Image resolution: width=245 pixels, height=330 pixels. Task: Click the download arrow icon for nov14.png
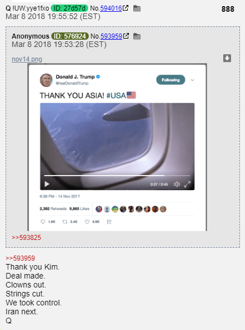(x=227, y=58)
